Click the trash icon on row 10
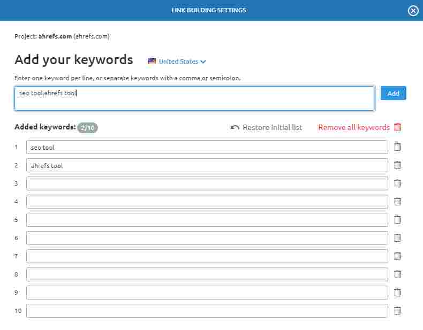Screen dimensions: 423x330 coord(397,310)
